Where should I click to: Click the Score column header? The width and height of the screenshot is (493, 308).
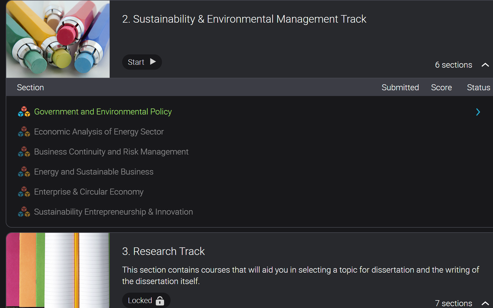click(x=441, y=87)
